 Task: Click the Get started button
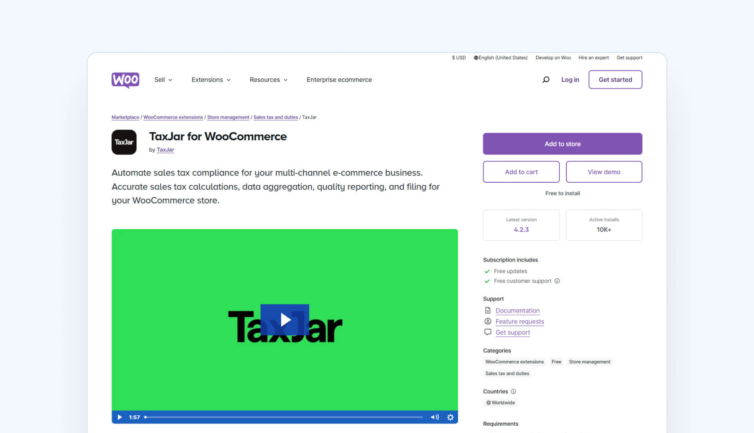[615, 80]
